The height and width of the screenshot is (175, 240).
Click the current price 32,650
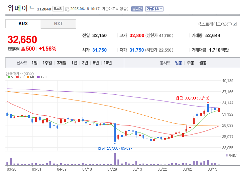[x=22, y=39]
